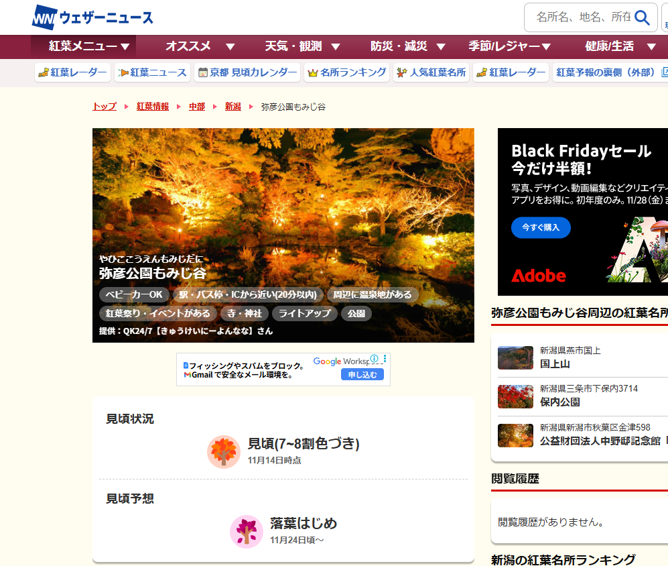Click the 紅葉情報 breadcrumb link

[152, 107]
